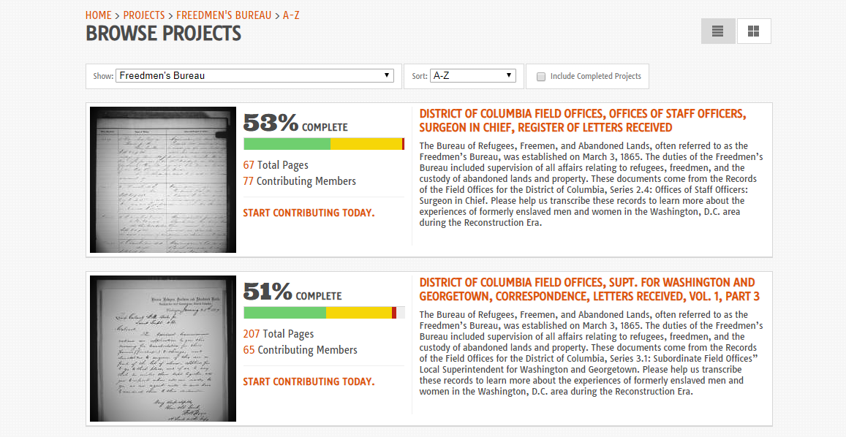
Task: Click the 53% complete progress bar
Action: tap(324, 144)
